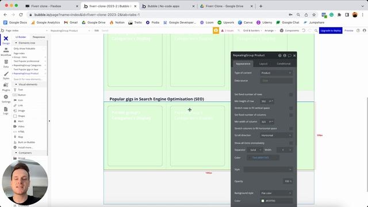Open the Logs section
The height and width of the screenshot is (207, 368).
tap(6, 110)
